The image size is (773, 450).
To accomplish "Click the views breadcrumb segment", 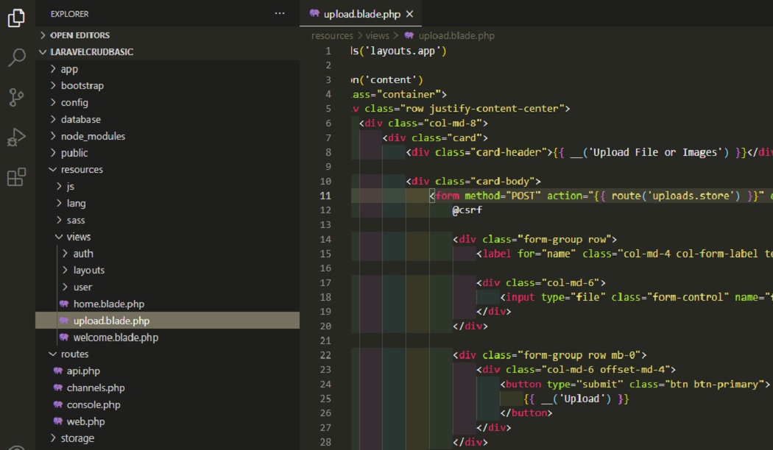I will [x=377, y=35].
